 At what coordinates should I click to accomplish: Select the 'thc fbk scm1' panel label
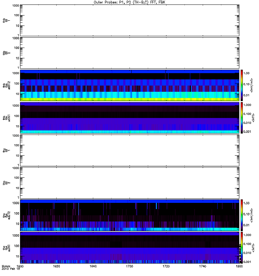(x=6, y=248)
